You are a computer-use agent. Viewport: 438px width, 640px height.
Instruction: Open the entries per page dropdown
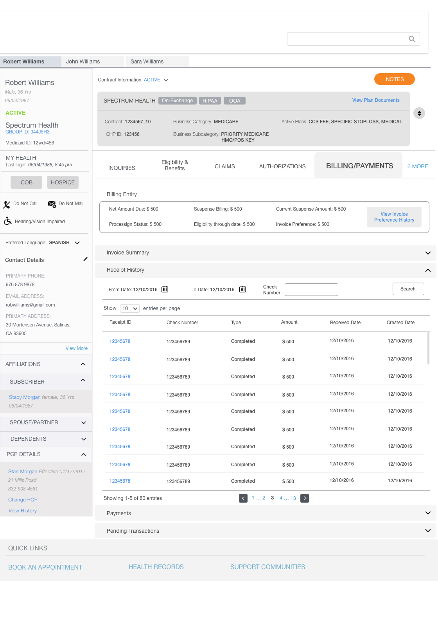tap(130, 308)
